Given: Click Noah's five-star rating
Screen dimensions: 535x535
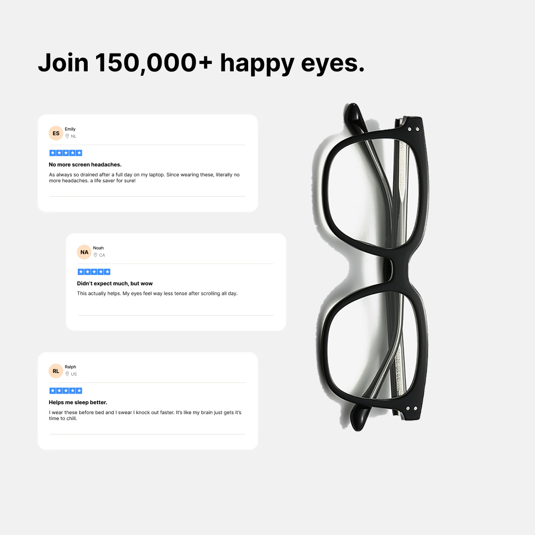Looking at the screenshot, I should coord(94,272).
